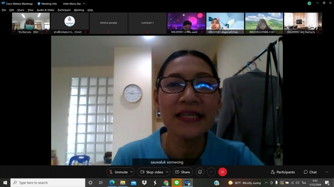Image resolution: width=334 pixels, height=187 pixels.
Task: Leave meeting with the red X button
Action: point(222,172)
